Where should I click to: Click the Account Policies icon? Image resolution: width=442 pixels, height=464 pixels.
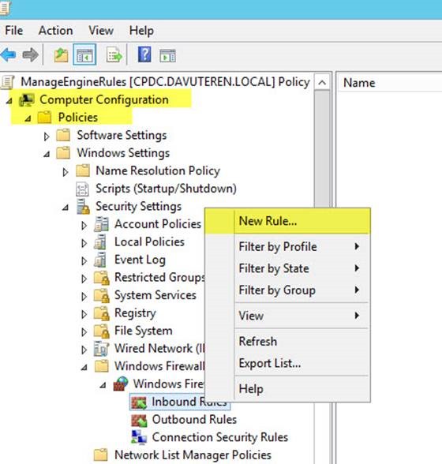point(101,224)
